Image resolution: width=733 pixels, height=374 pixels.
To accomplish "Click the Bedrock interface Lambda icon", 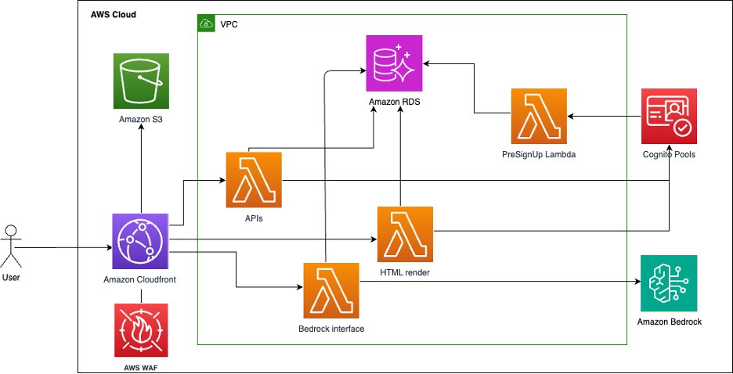I will click(331, 290).
